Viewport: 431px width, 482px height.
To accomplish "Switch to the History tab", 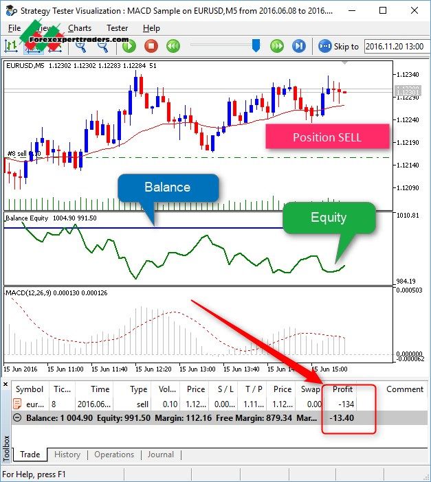I will pos(67,455).
